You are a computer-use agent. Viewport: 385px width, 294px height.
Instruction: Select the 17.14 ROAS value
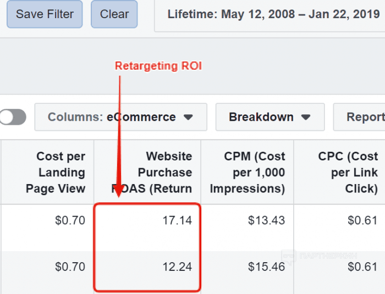coord(177,220)
